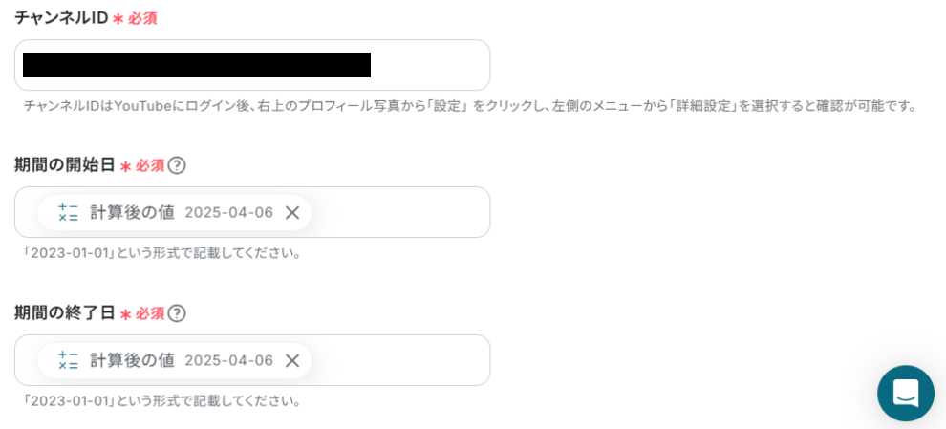Click help icon beside 期間の終了日
Screen dimensions: 946x429
[177, 313]
